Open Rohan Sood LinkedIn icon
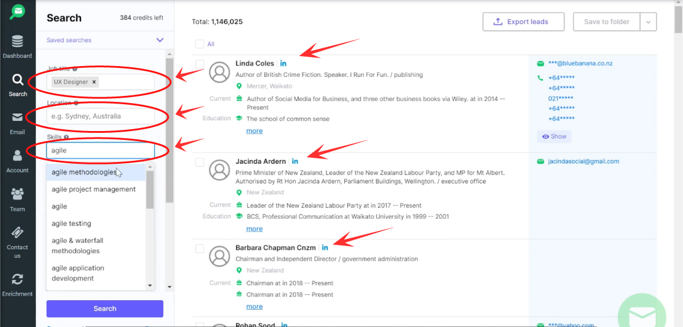Viewport: 683px width, 327px height. click(x=284, y=325)
